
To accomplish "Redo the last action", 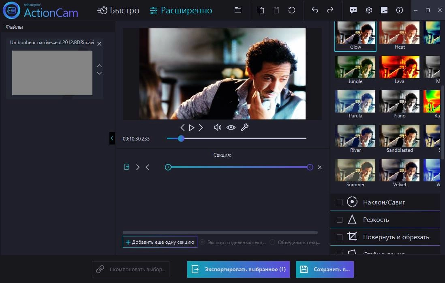I will point(330,10).
